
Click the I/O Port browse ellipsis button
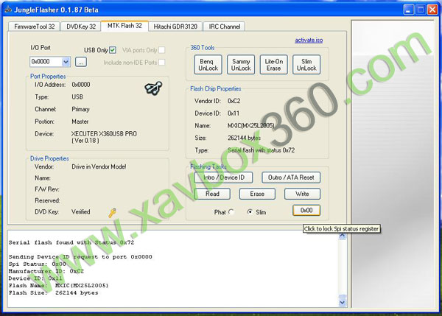pos(81,62)
